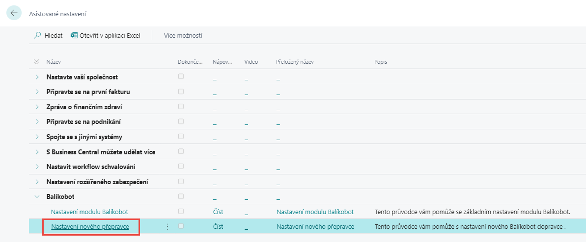
Task: Click Číst link for Nastavení modulu Balíkobot
Action: click(x=218, y=212)
